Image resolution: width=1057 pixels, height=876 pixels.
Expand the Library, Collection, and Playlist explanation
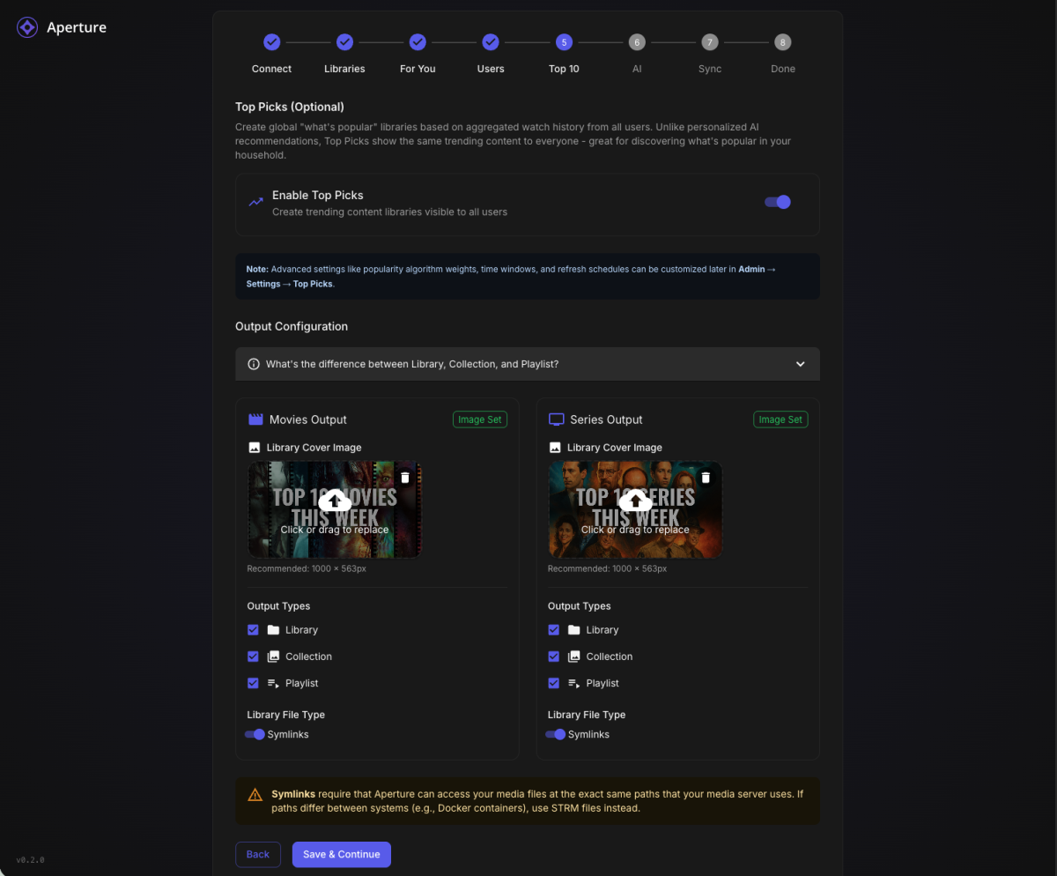click(800, 363)
